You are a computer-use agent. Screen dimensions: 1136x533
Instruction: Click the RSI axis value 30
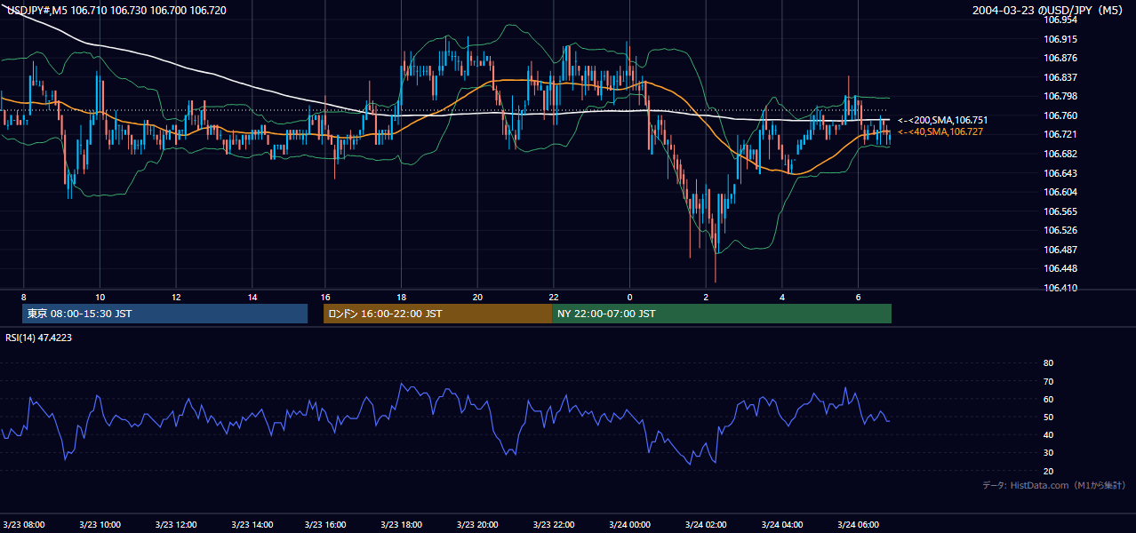coord(1048,453)
